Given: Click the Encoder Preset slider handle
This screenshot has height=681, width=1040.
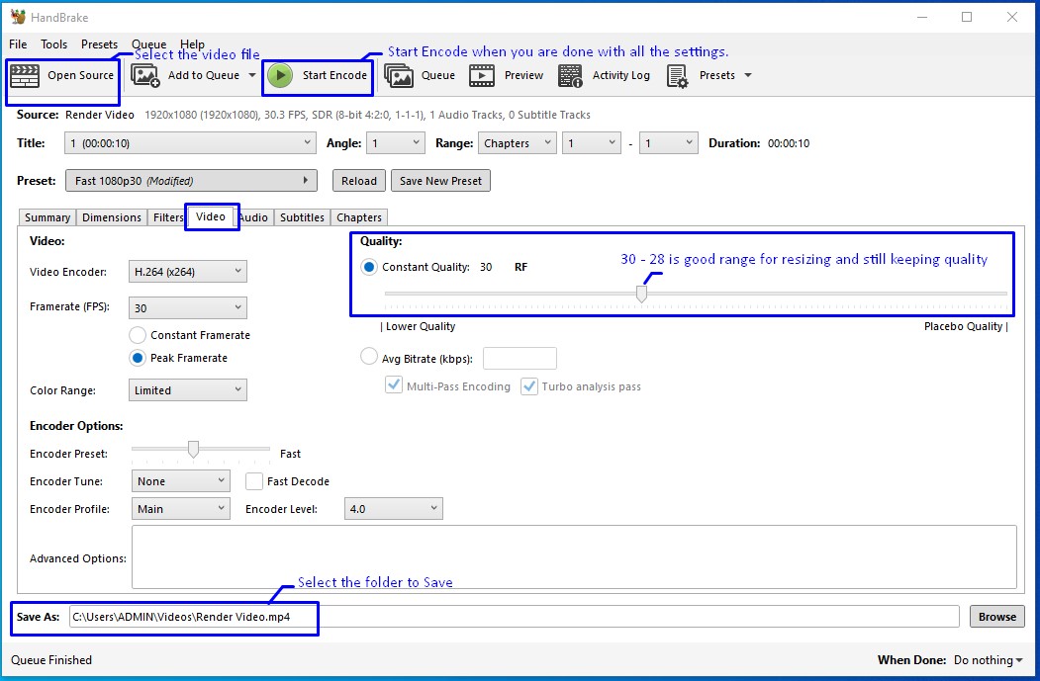Looking at the screenshot, I should pos(193,449).
